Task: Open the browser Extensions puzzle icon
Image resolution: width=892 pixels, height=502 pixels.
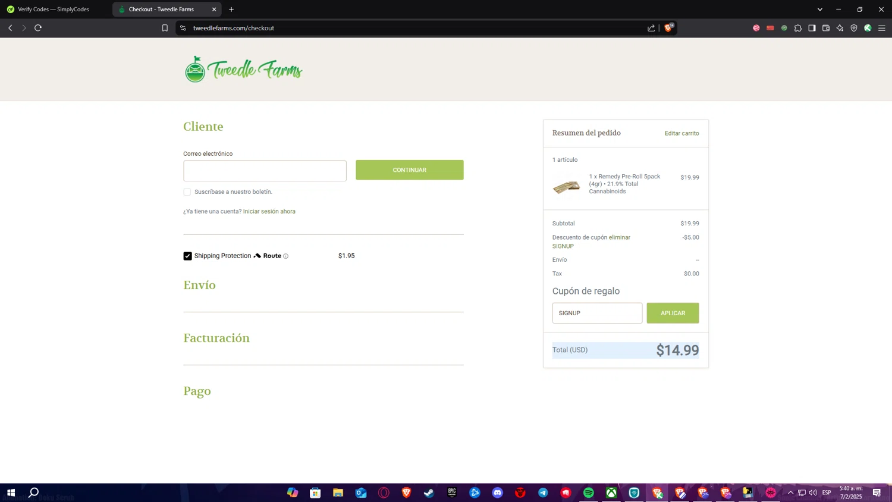Action: tap(798, 28)
